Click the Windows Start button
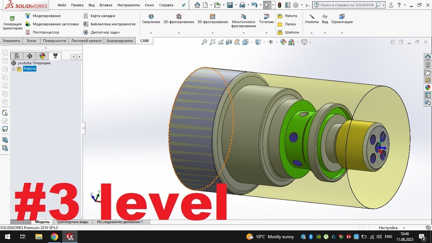The image size is (432, 243). 7,237
